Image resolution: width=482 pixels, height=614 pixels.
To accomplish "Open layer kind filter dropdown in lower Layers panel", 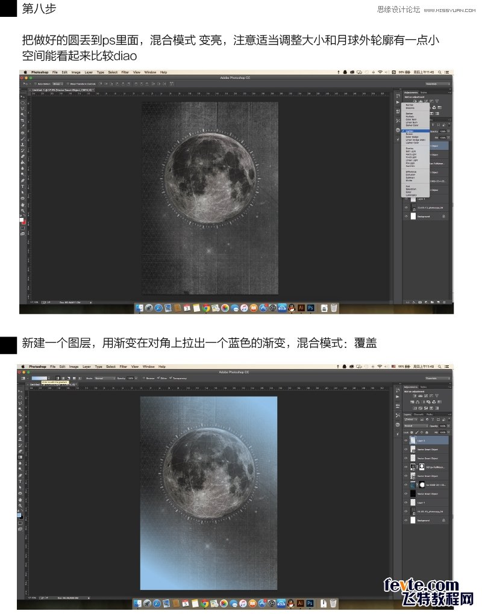I will tap(410, 420).
